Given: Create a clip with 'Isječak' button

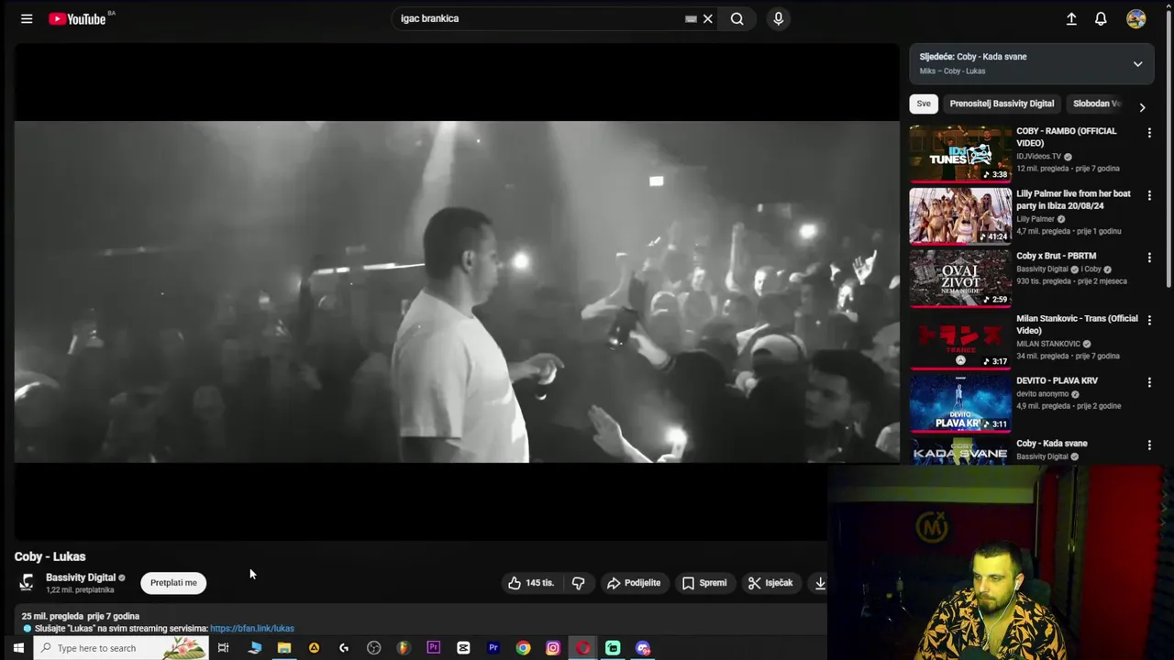Looking at the screenshot, I should (770, 583).
